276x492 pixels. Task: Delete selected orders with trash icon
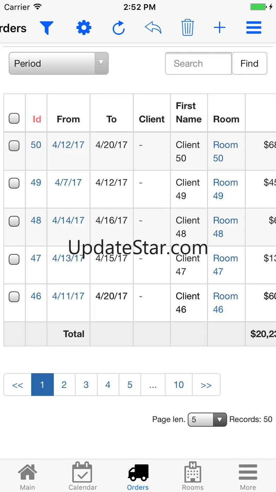(x=188, y=28)
